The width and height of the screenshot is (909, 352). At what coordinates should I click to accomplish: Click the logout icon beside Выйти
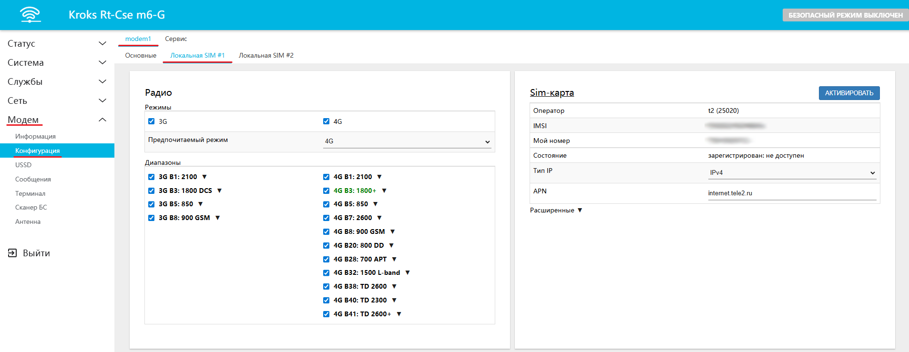12,253
